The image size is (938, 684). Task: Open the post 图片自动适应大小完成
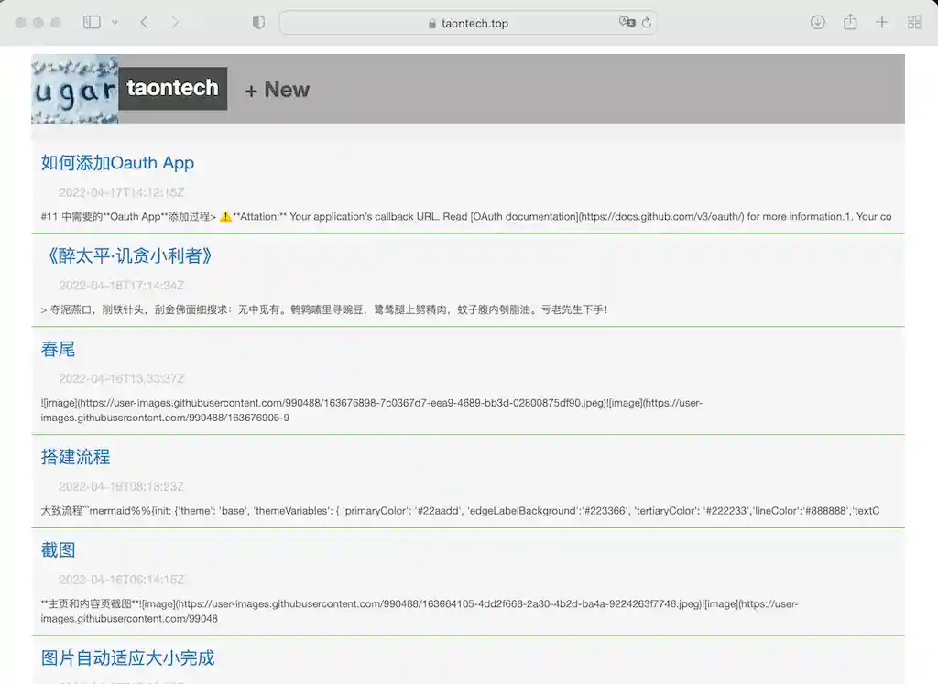pos(127,657)
